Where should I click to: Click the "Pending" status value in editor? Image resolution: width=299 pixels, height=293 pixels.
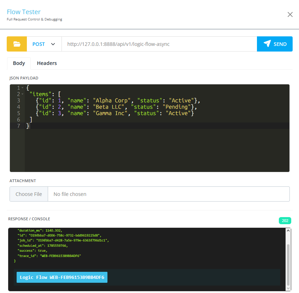tap(177, 107)
